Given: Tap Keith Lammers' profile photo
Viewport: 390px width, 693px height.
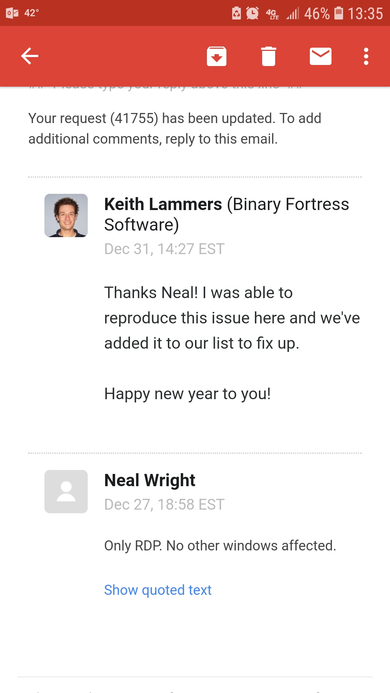Looking at the screenshot, I should coord(66,215).
